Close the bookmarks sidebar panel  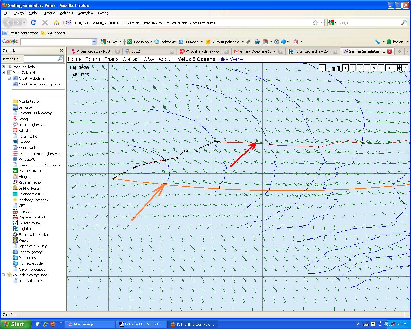pyautogui.click(x=61, y=51)
